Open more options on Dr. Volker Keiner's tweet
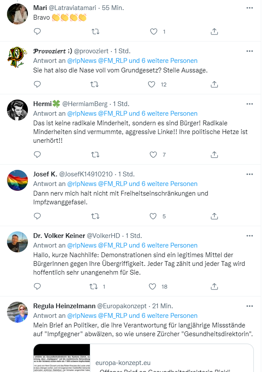Viewport: 263px width, 372px height. [249, 236]
